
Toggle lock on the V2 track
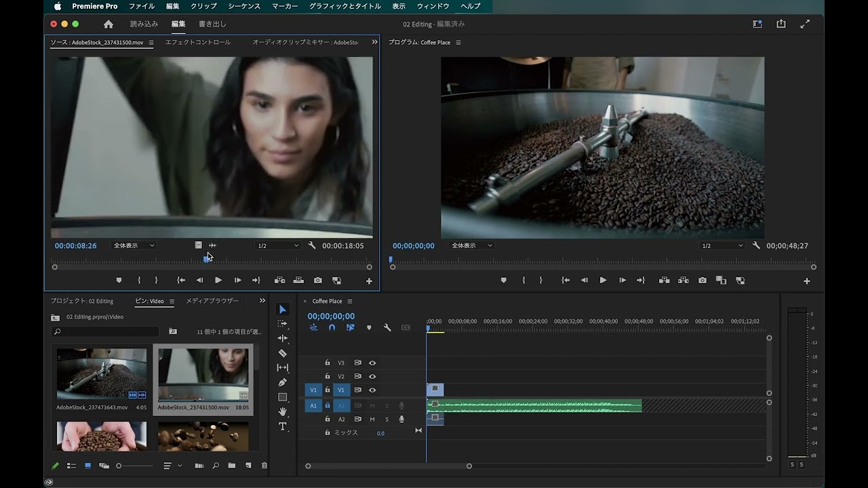[x=328, y=376]
